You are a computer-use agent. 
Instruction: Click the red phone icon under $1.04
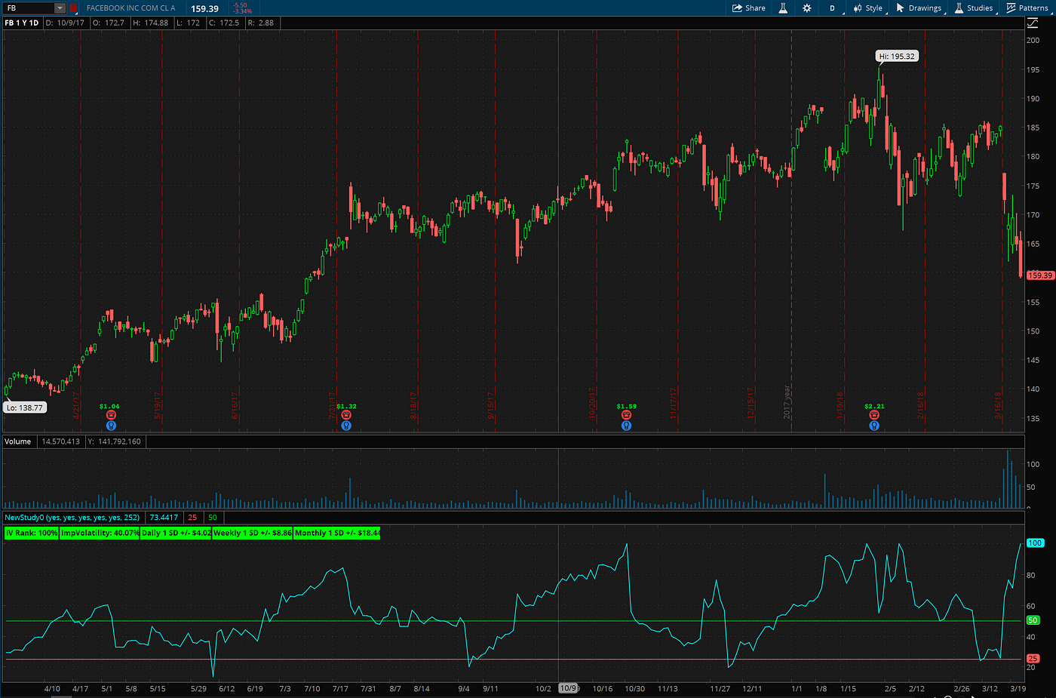(111, 415)
